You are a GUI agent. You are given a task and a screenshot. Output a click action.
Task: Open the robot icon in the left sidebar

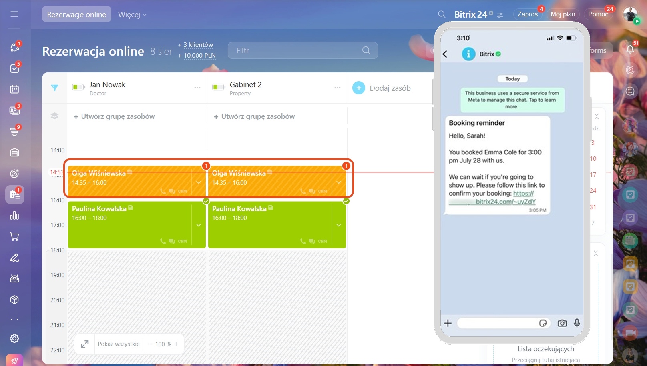pyautogui.click(x=15, y=279)
